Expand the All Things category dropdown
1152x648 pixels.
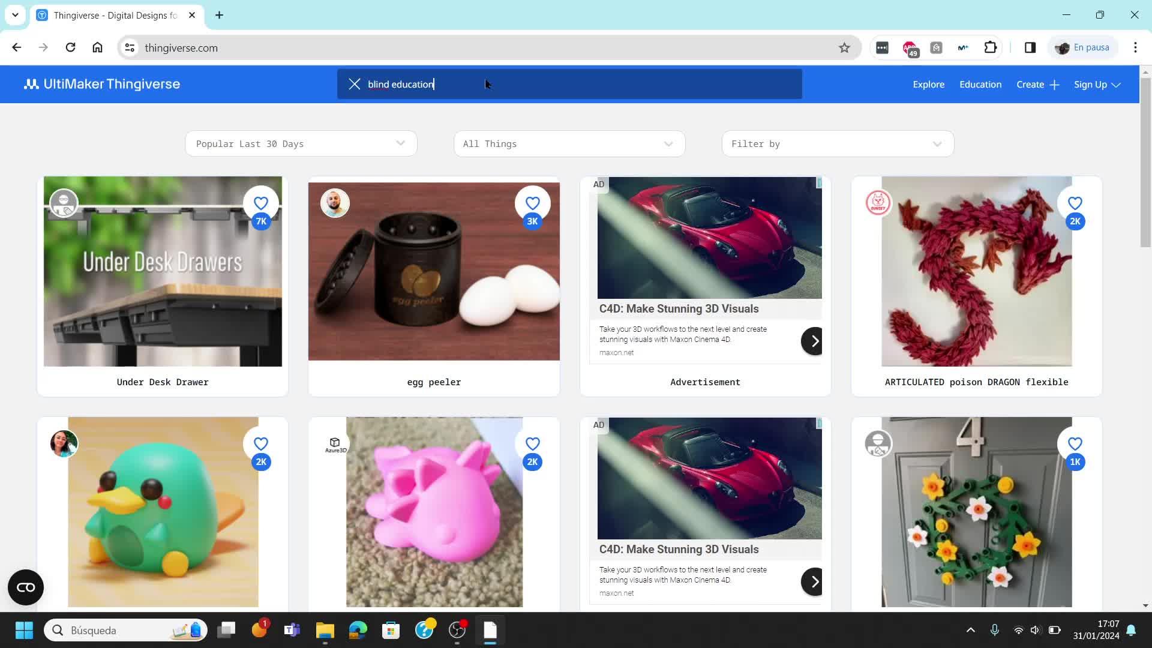(x=569, y=144)
